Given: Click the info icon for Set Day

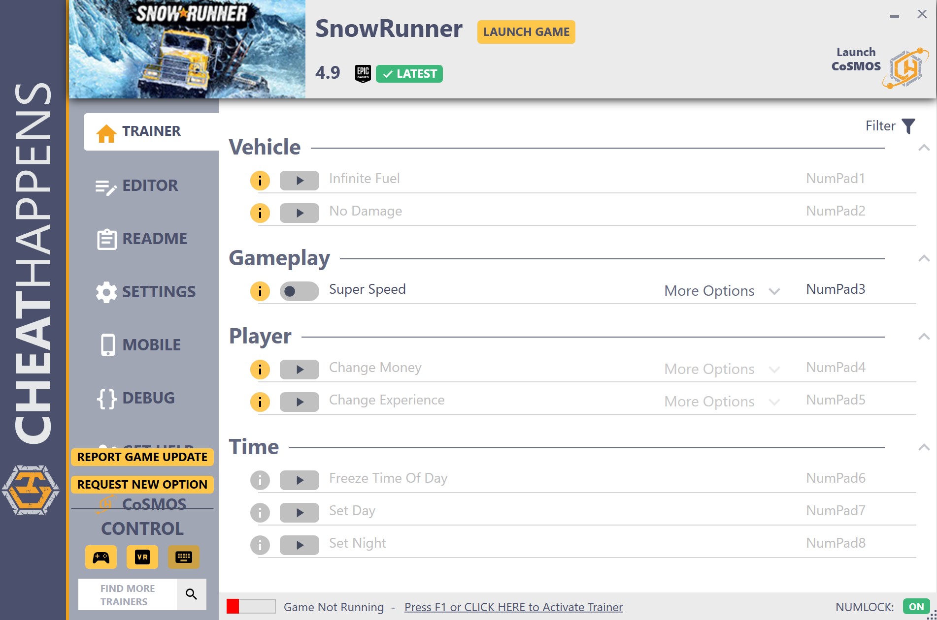Looking at the screenshot, I should click(260, 513).
